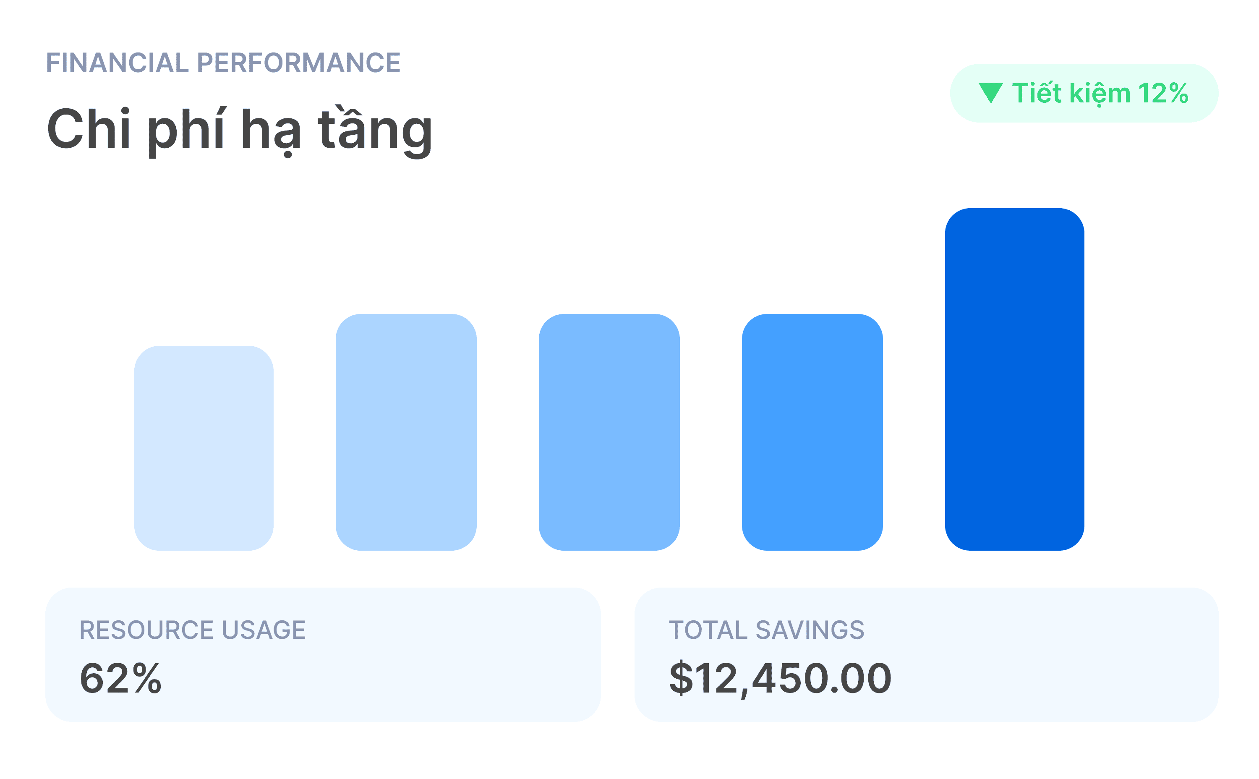
Task: Click the Tiết kiệm 12% badge
Action: click(1084, 93)
